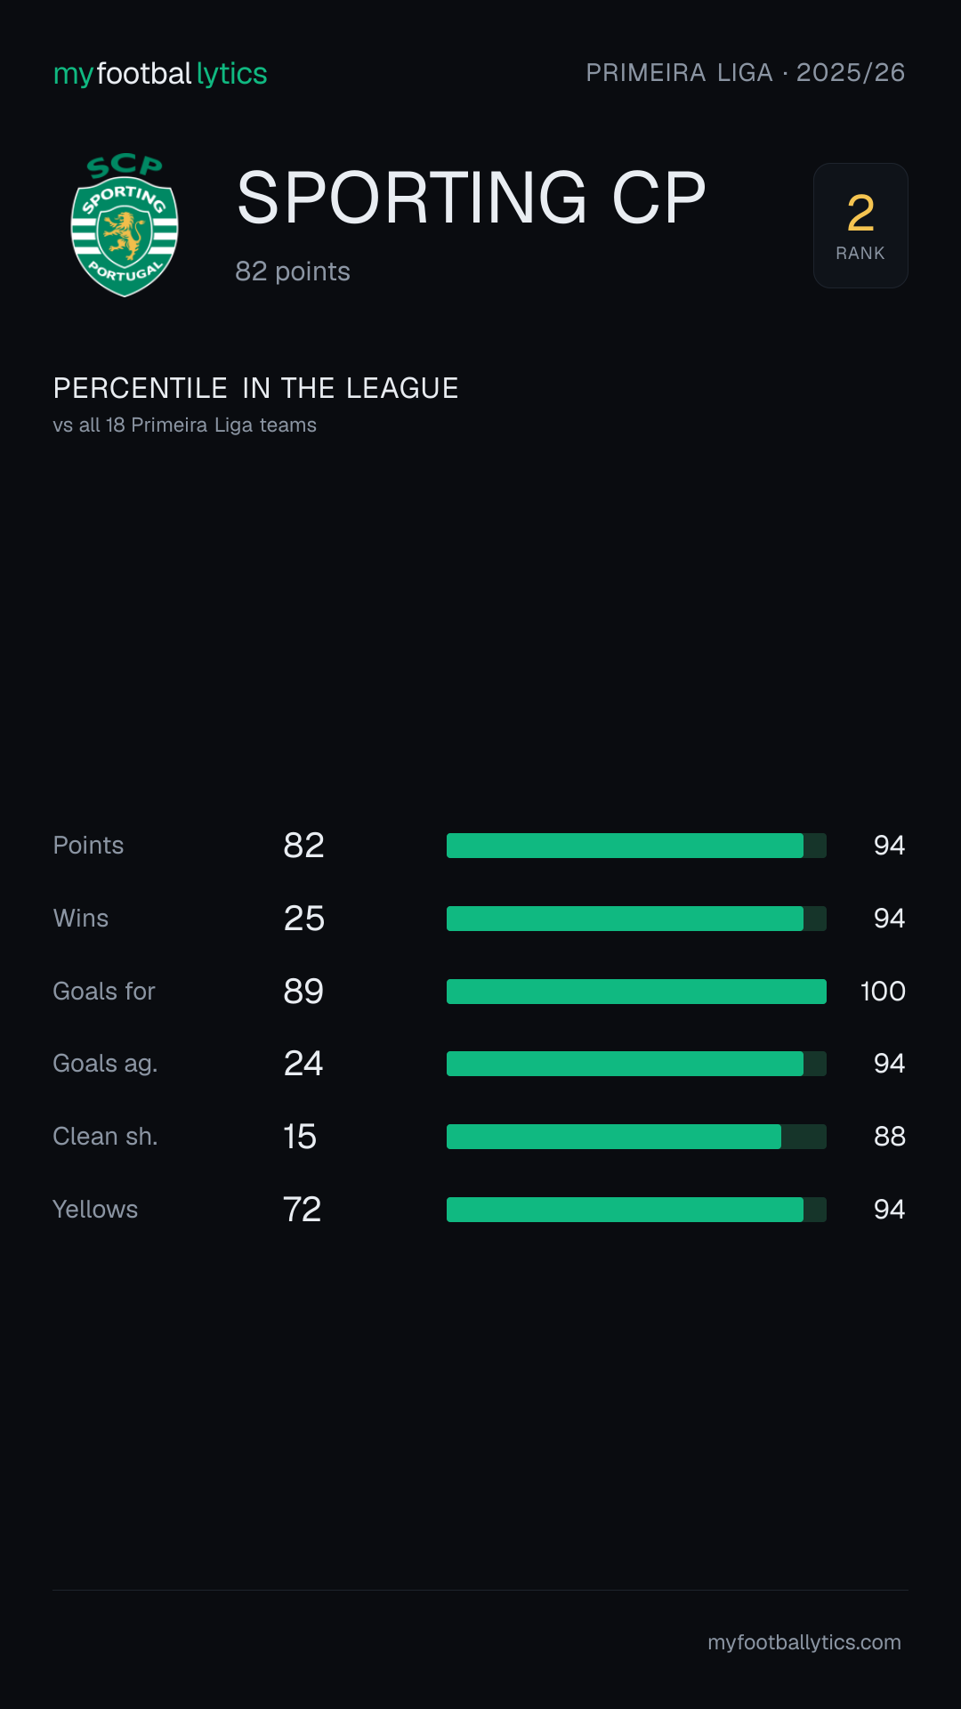961x1709 pixels.
Task: Click the Goals ag. percentile bar
Action: (x=636, y=1064)
